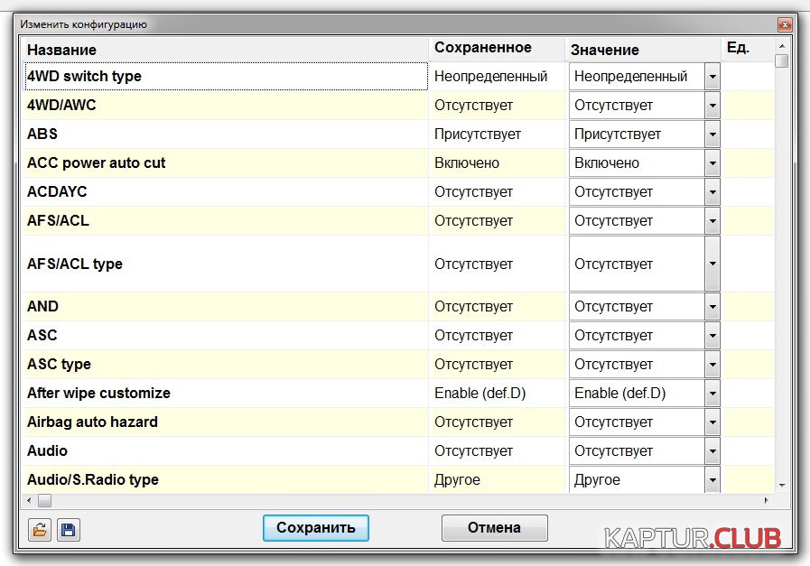The width and height of the screenshot is (810, 566).
Task: Open ACC power auto cut value dropdown
Action: [x=712, y=163]
